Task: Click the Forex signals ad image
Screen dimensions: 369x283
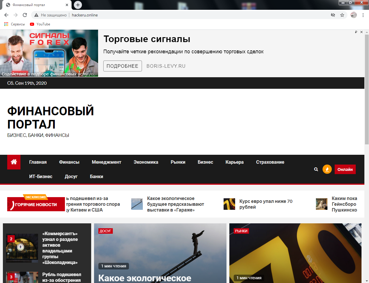Action: tap(49, 53)
